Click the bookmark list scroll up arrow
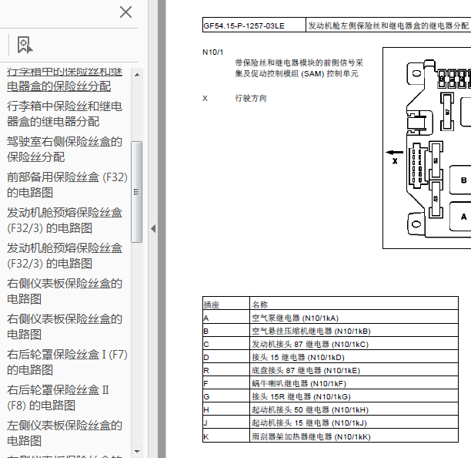This screenshot has height=458, width=471. 137,75
